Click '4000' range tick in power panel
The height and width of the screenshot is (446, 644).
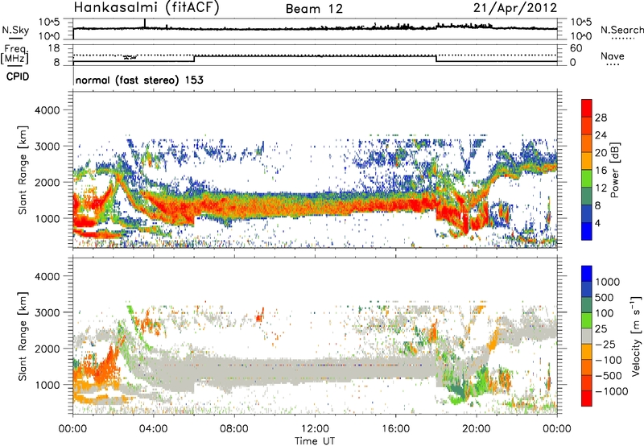click(47, 110)
